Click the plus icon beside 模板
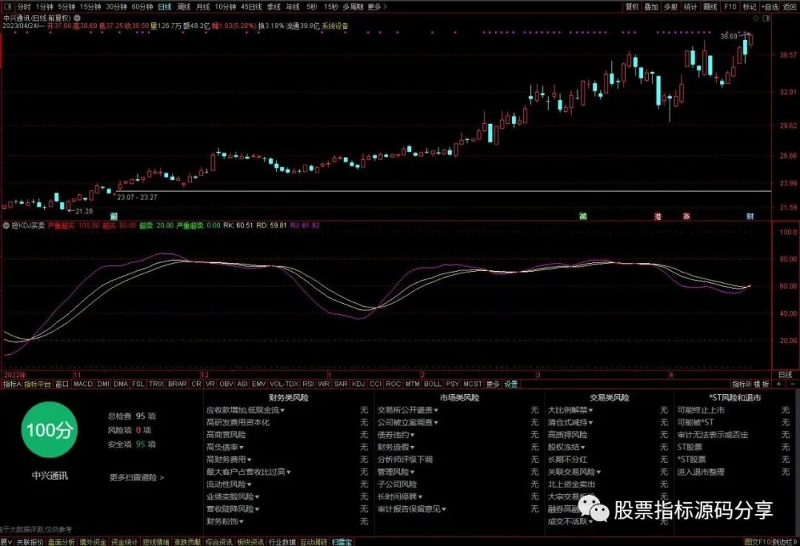 click(x=779, y=384)
